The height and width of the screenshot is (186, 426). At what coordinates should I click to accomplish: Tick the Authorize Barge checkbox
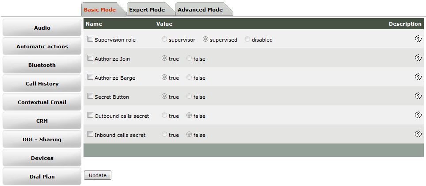point(90,77)
